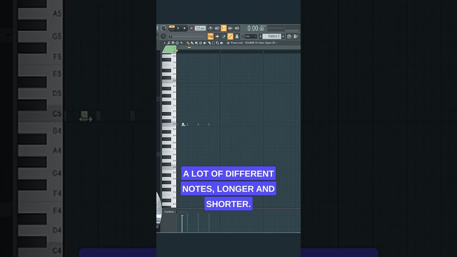
Task: Toggle the arrow auto-scroll icon
Action: click(x=217, y=36)
